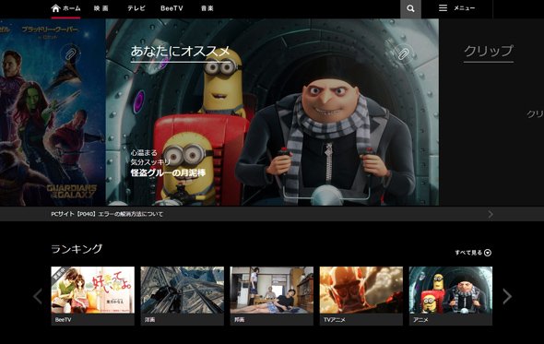Click the すべて見る circle arrow icon

click(488, 253)
